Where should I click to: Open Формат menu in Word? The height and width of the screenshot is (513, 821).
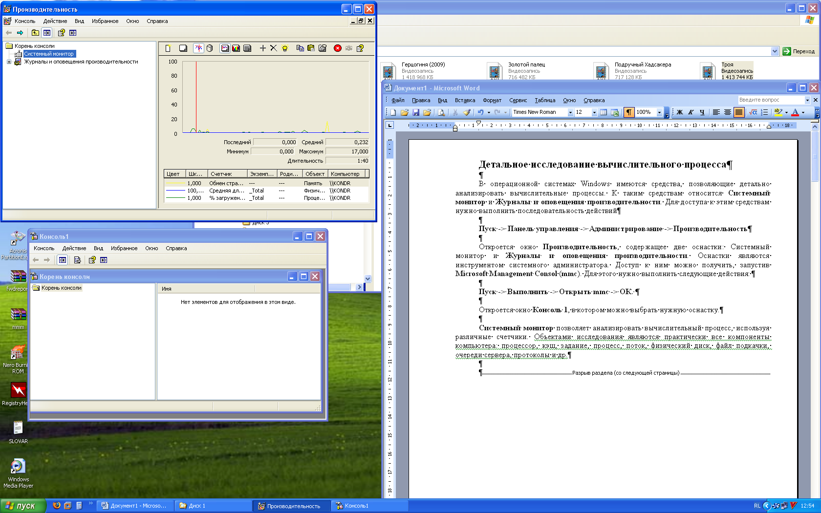(492, 100)
